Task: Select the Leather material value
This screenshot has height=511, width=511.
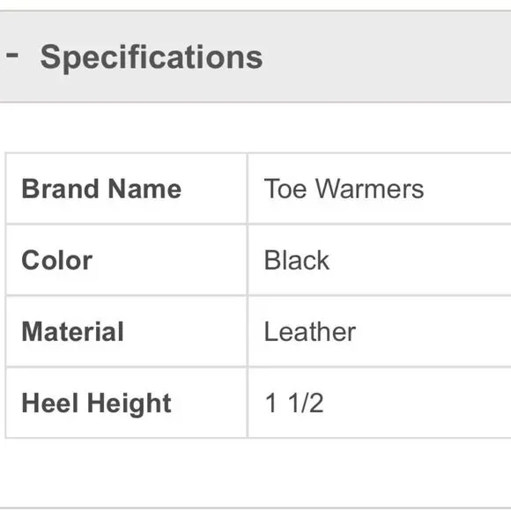Action: pos(309,332)
